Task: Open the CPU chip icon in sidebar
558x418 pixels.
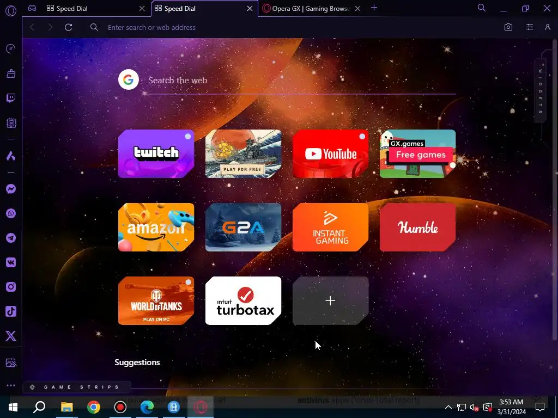Action: [x=11, y=123]
